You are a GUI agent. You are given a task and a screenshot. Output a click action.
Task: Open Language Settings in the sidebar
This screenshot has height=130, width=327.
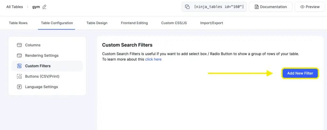47,87
